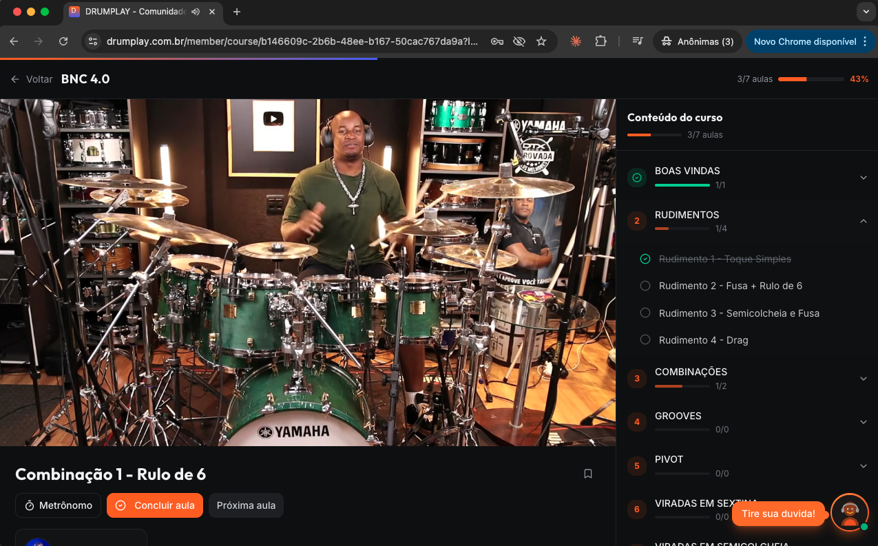The height and width of the screenshot is (546, 878).
Task: Click the number 5 badge for PIVOT
Action: [x=637, y=466]
